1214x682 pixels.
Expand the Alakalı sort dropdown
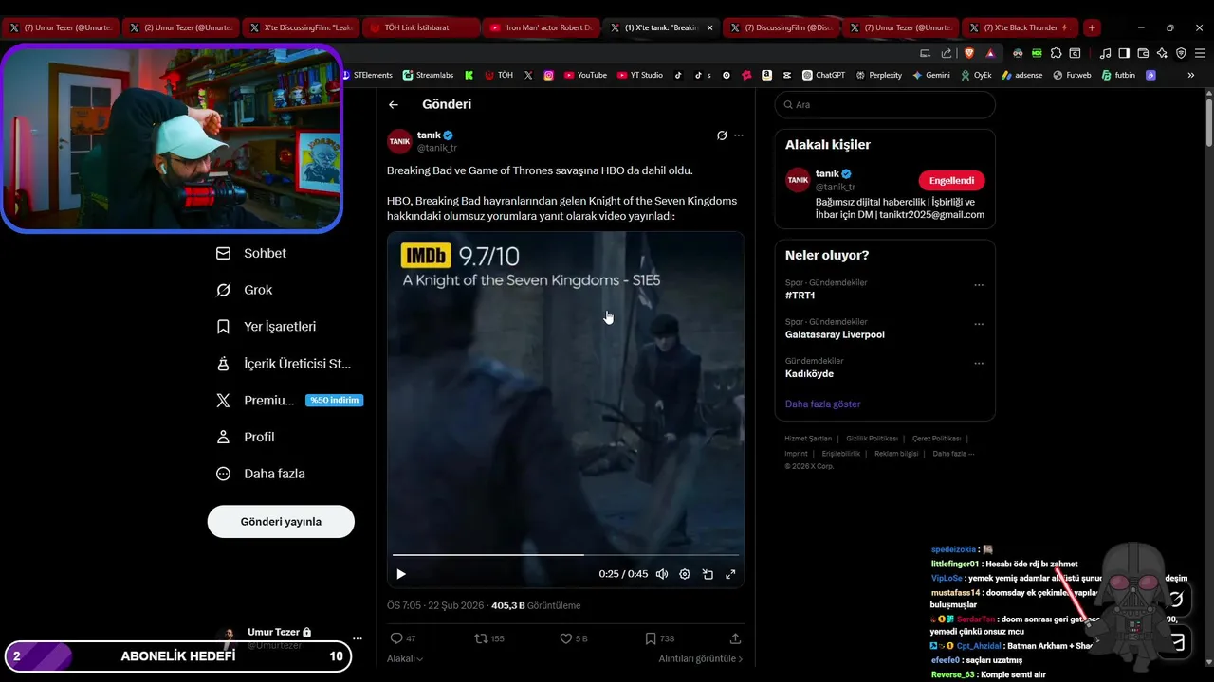(405, 658)
